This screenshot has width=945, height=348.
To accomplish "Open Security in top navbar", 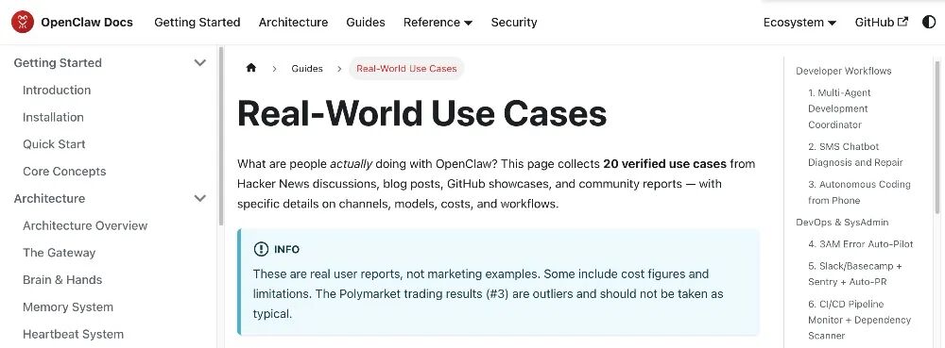I will 513,23.
